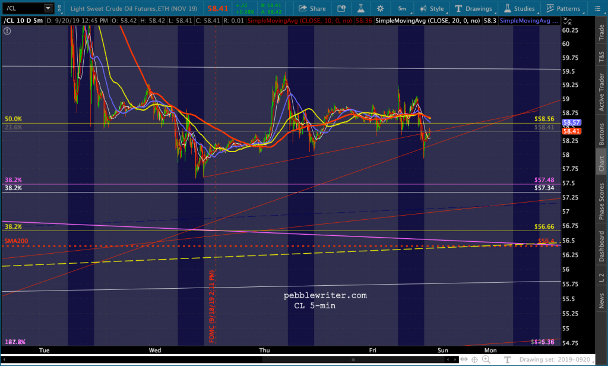Open the Patterns menu
This screenshot has height=366, width=608.
click(x=563, y=8)
